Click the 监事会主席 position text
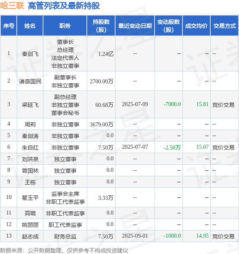Screen dimensions: 239x254 65,194
